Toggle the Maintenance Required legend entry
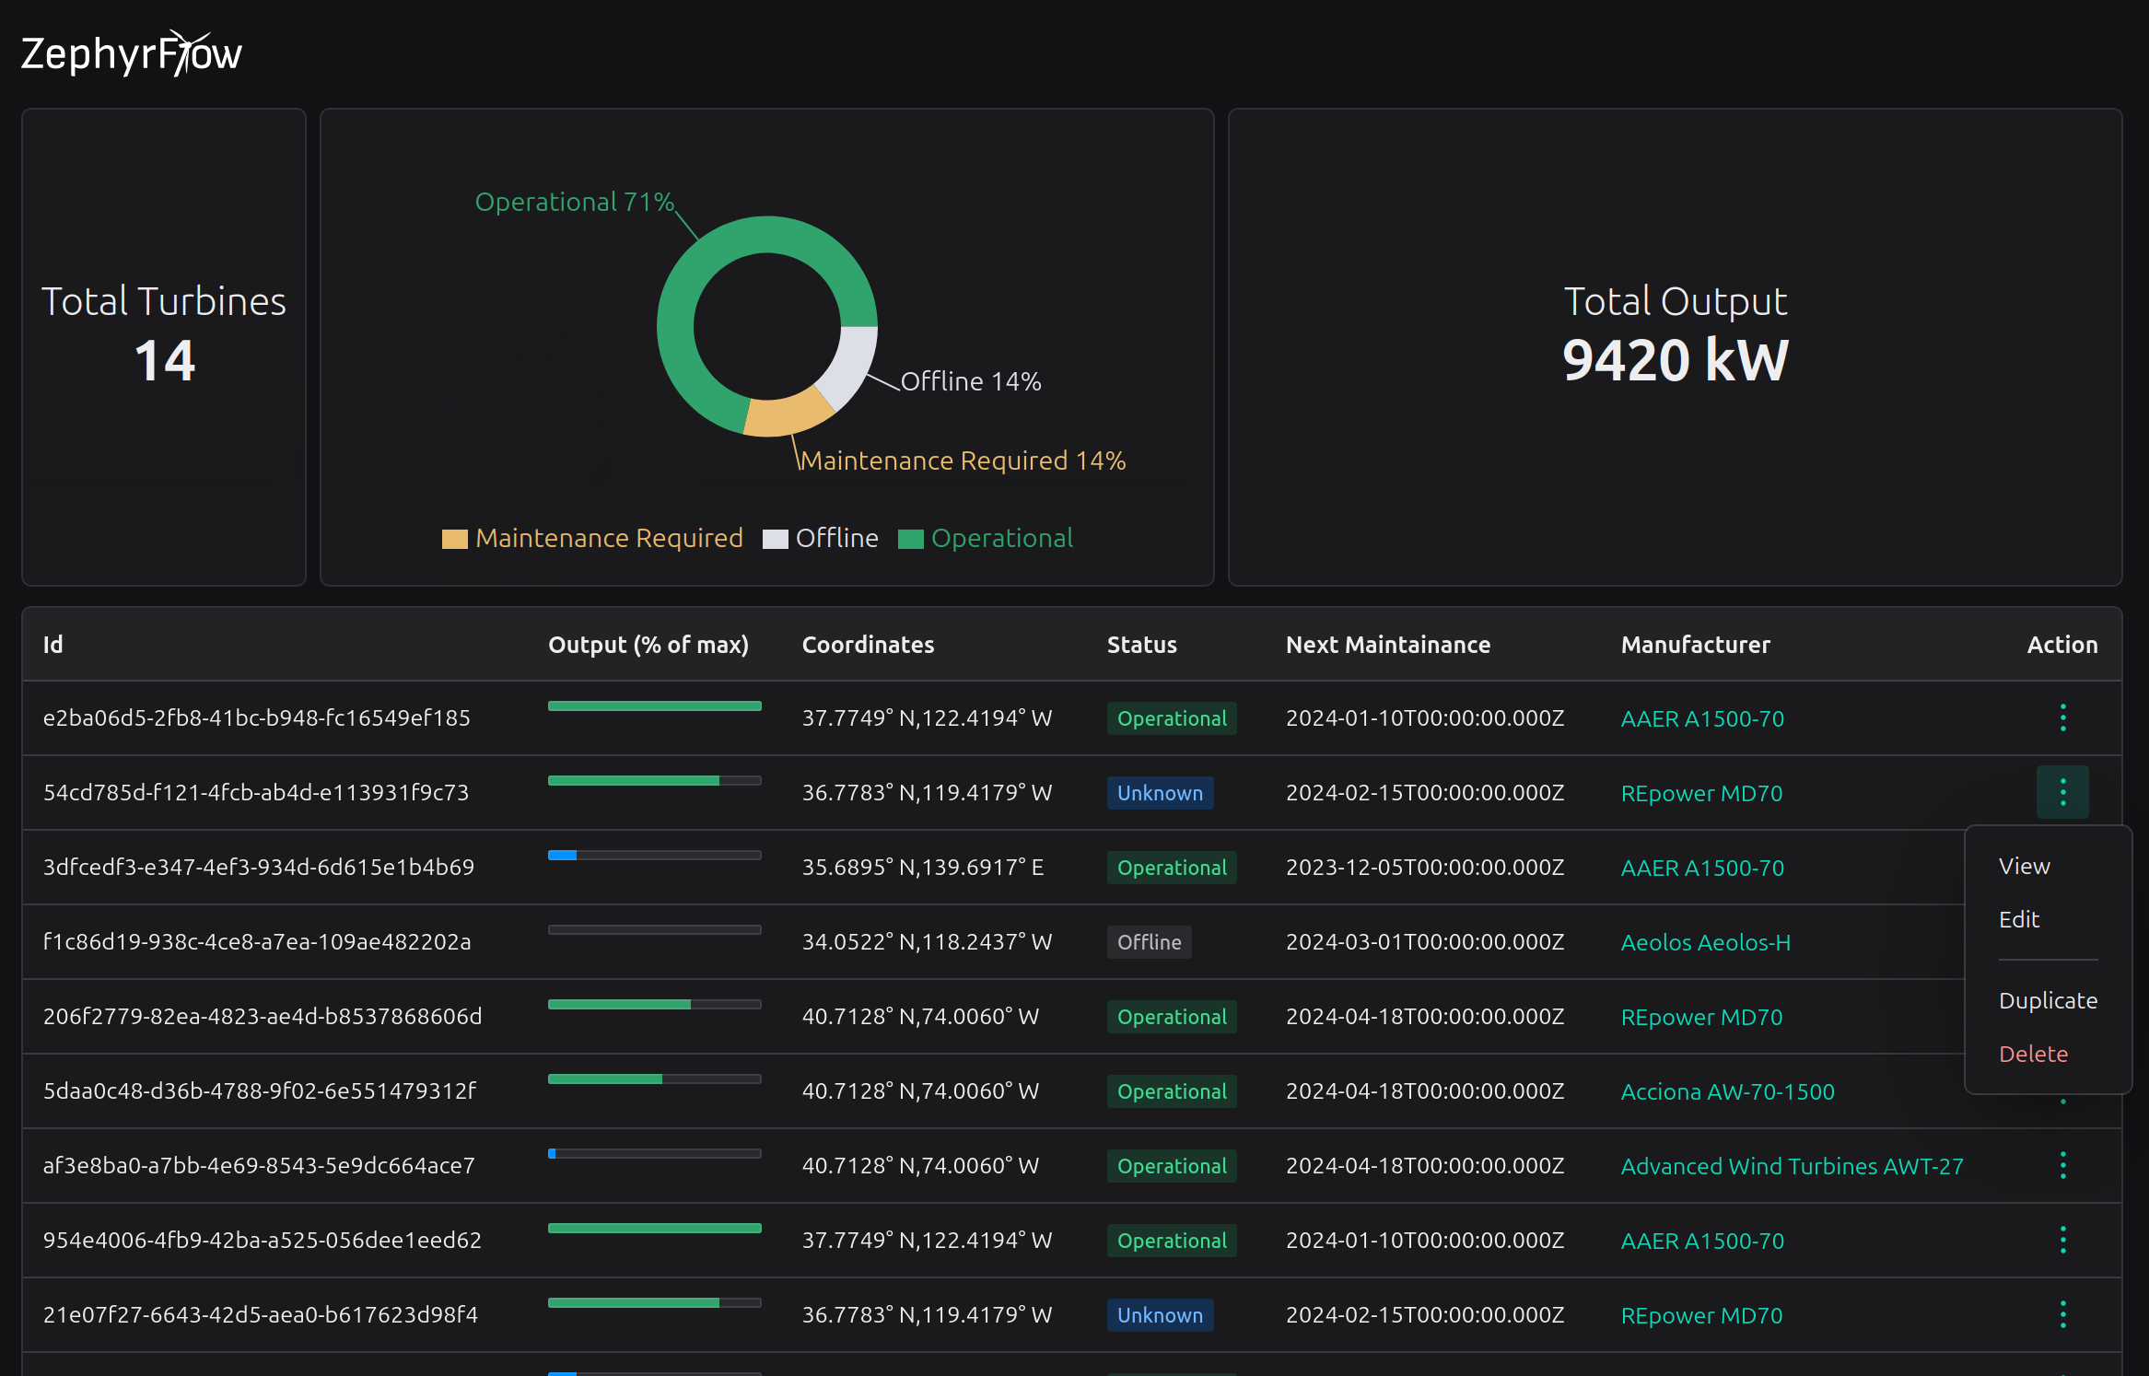The height and width of the screenshot is (1376, 2149). 592,538
